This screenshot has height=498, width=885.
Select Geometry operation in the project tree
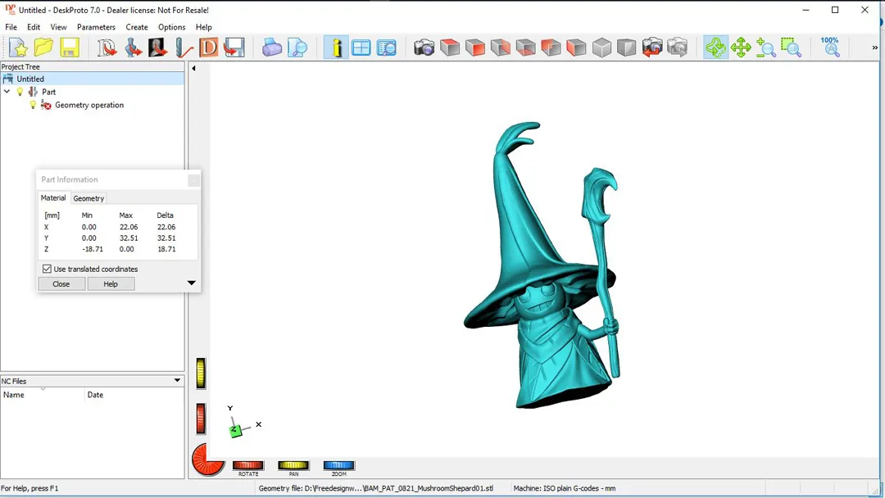tap(89, 105)
